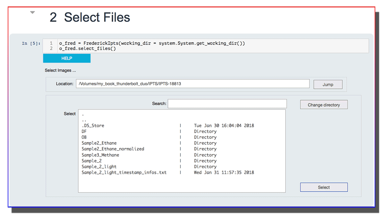Screen dimensions: 383x214
Task: Click inside the Search text field
Action: [x=227, y=103]
